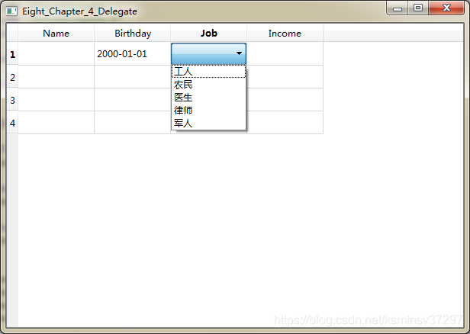This screenshot has width=470, height=334.
Task: Click the Eight_Chapter_4_Delegate window icon
Action: tap(11, 11)
